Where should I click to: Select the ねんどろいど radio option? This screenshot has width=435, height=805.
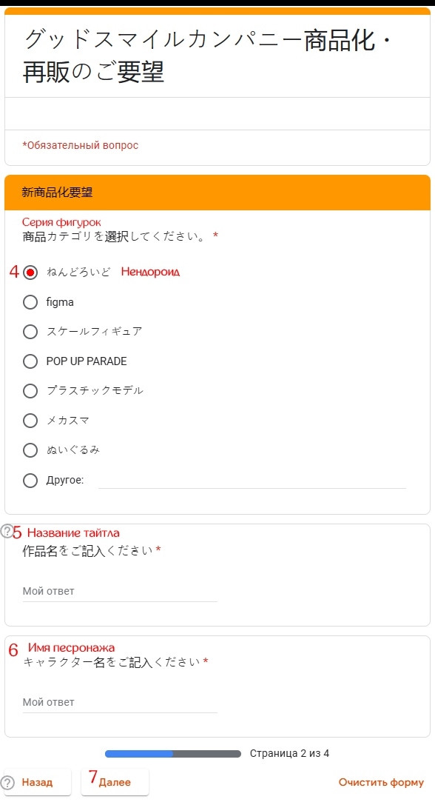coord(30,272)
